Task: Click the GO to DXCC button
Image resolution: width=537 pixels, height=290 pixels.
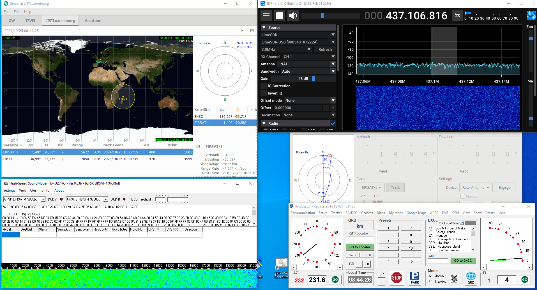Action: pyautogui.click(x=463, y=261)
